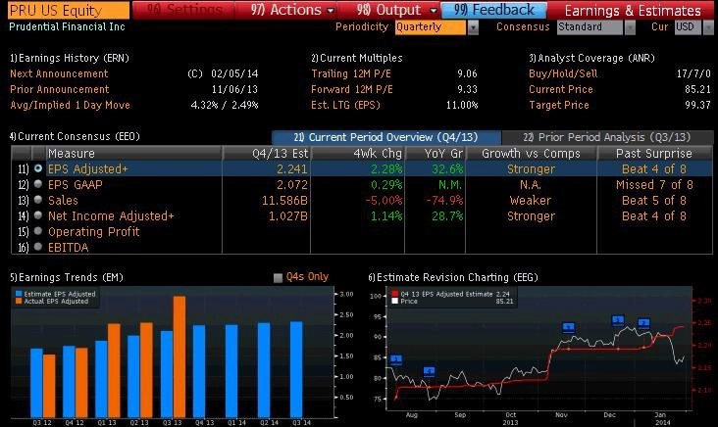Click the Forward 12M P/E value 9.33
718x427 pixels.
(x=467, y=89)
